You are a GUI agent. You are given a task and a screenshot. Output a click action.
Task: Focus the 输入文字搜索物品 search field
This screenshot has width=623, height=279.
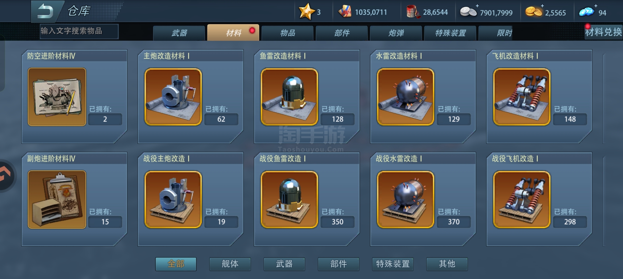tap(79, 31)
